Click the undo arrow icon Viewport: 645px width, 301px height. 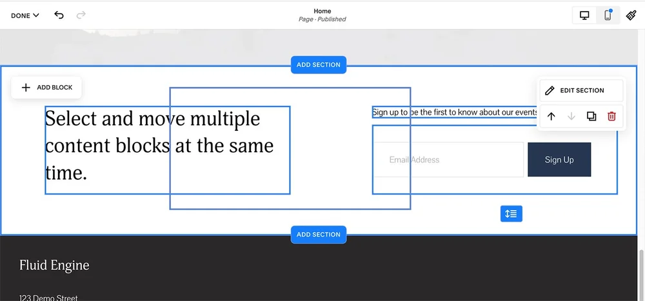[x=59, y=15]
